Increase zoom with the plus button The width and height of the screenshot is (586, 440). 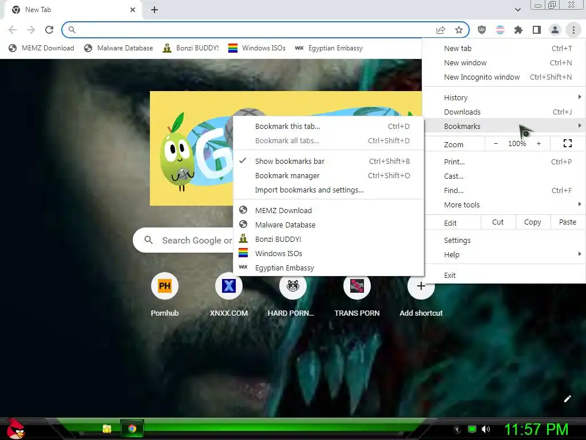tap(539, 143)
